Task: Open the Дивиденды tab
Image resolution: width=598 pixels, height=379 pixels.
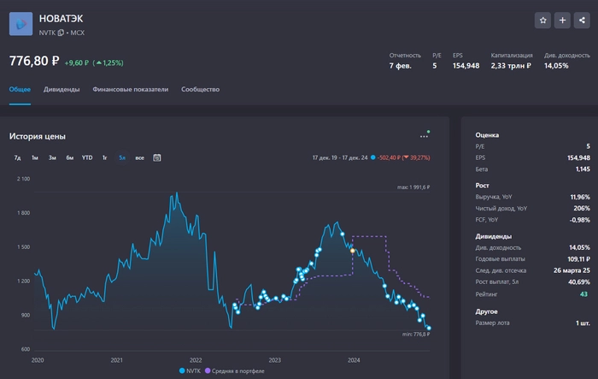Action: [62, 89]
